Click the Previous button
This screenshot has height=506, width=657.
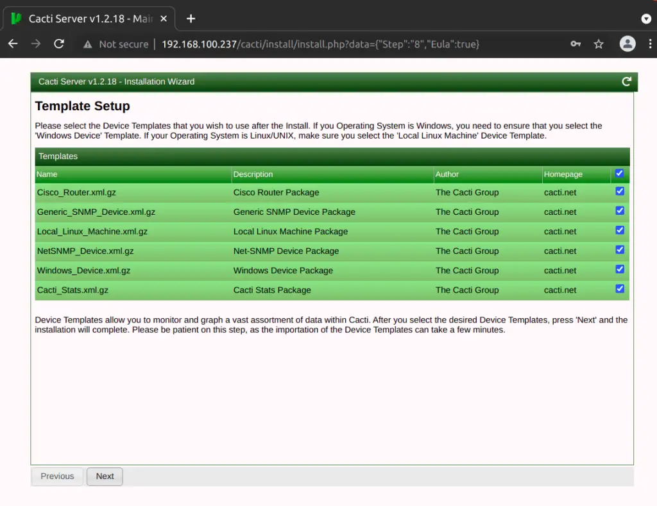(56, 476)
